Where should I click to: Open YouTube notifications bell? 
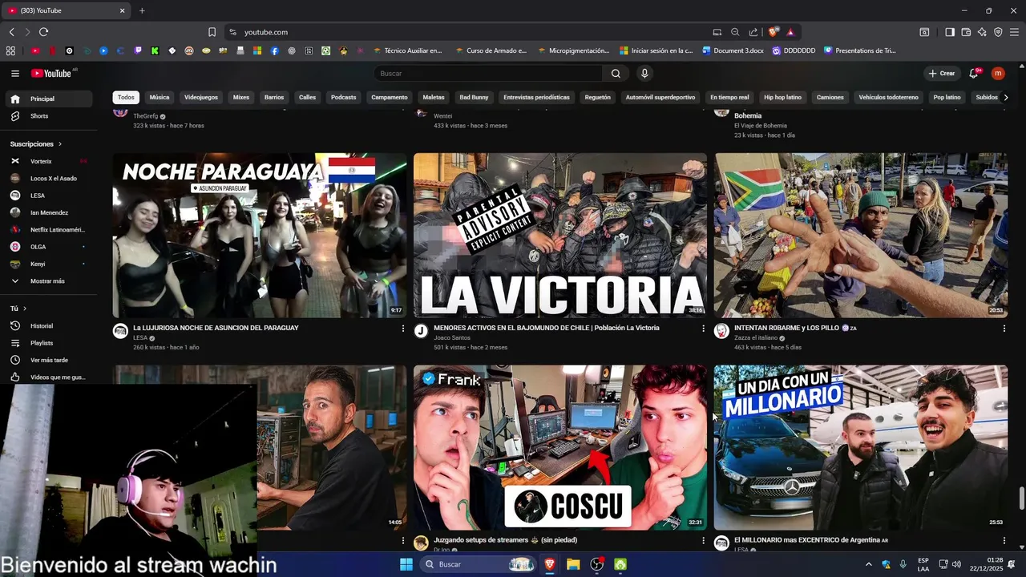974,73
